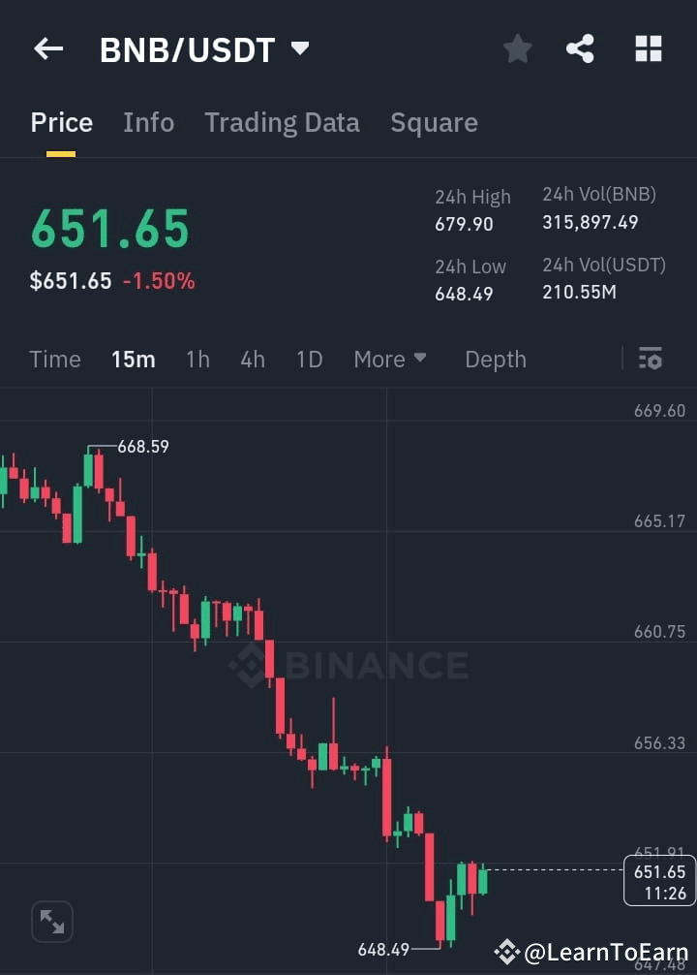Image resolution: width=697 pixels, height=975 pixels.
Task: Open the BNB/USDT pair selector dropdown
Action: coord(203,49)
